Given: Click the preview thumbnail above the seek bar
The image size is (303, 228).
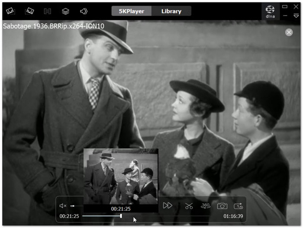Looking at the screenshot, I should 121,177.
